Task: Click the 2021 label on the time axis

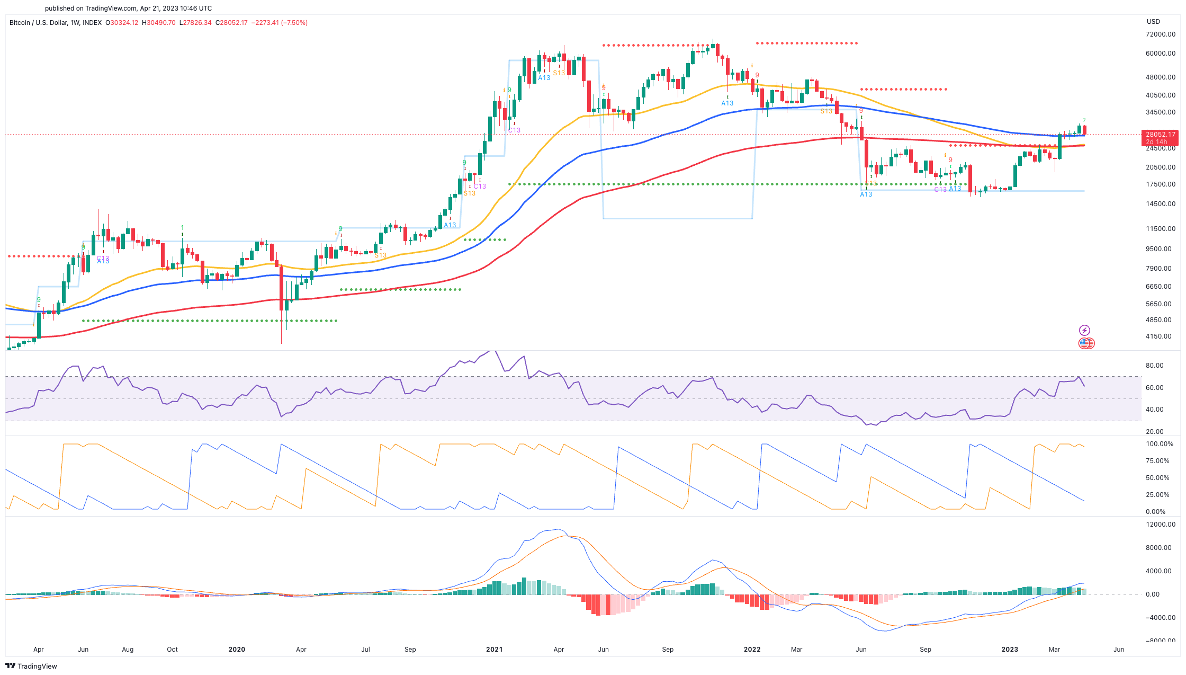Action: 494,649
